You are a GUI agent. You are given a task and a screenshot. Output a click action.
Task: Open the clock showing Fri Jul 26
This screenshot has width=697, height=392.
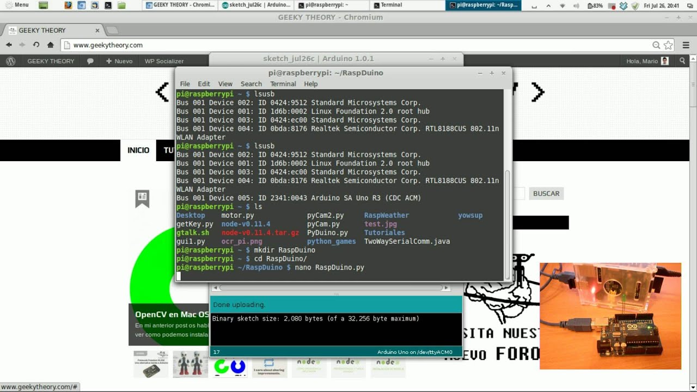pos(661,5)
